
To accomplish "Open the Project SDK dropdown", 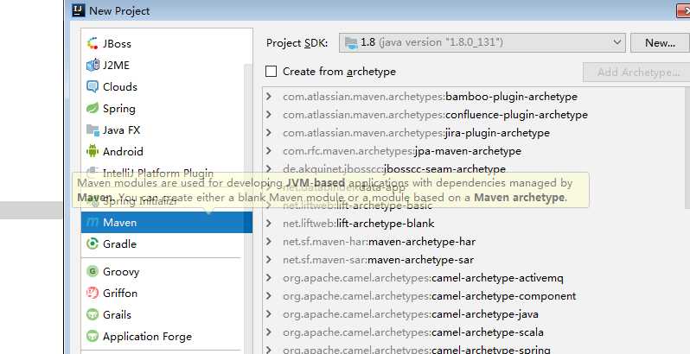I will point(617,42).
